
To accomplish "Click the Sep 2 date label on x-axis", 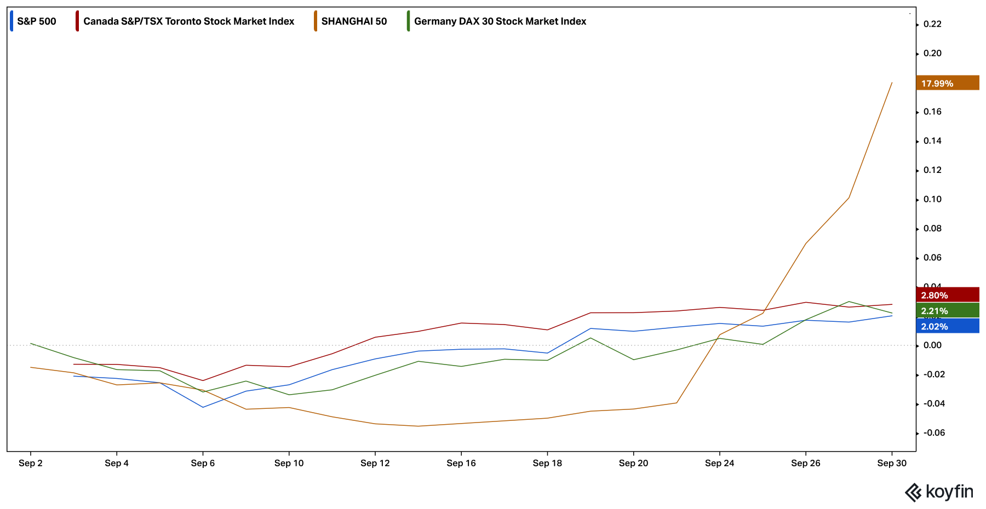I will tap(31, 463).
